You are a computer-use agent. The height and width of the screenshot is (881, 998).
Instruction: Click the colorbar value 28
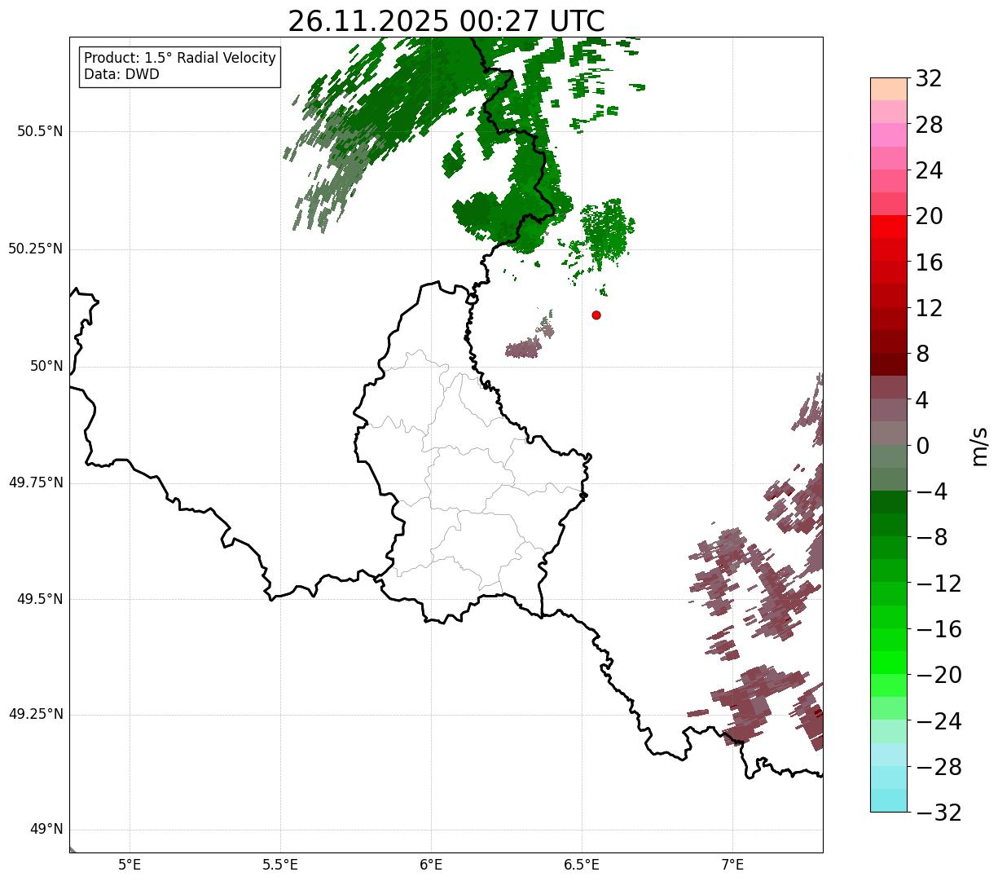pyautogui.click(x=929, y=126)
